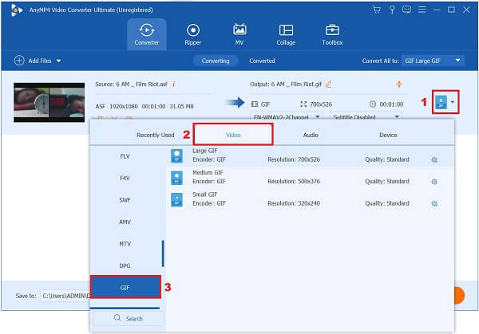This screenshot has height=334, width=479.
Task: Click Resolution: 500x376 text
Action: [x=294, y=182]
